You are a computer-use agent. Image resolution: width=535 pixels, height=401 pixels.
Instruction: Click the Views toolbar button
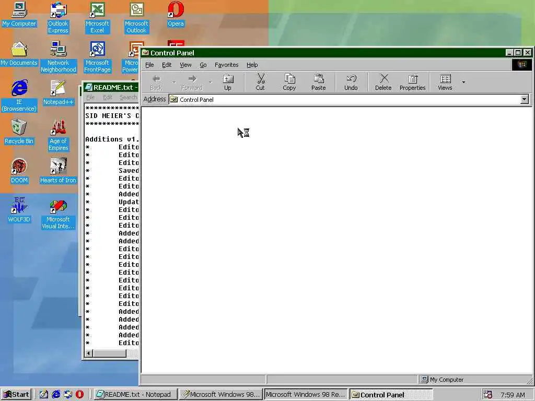tap(445, 82)
